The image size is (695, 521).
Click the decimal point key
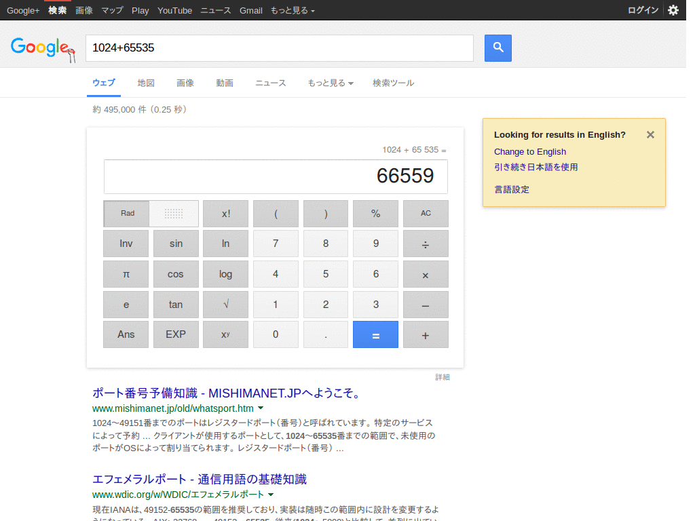click(x=326, y=334)
